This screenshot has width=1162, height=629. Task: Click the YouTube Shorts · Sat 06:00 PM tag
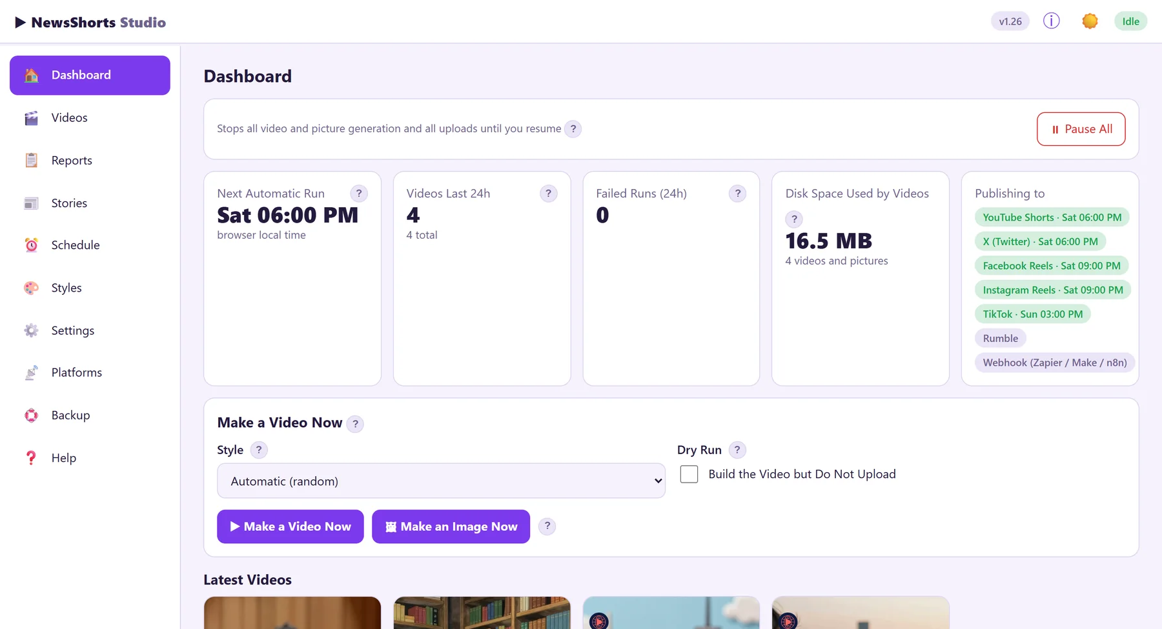(x=1052, y=217)
